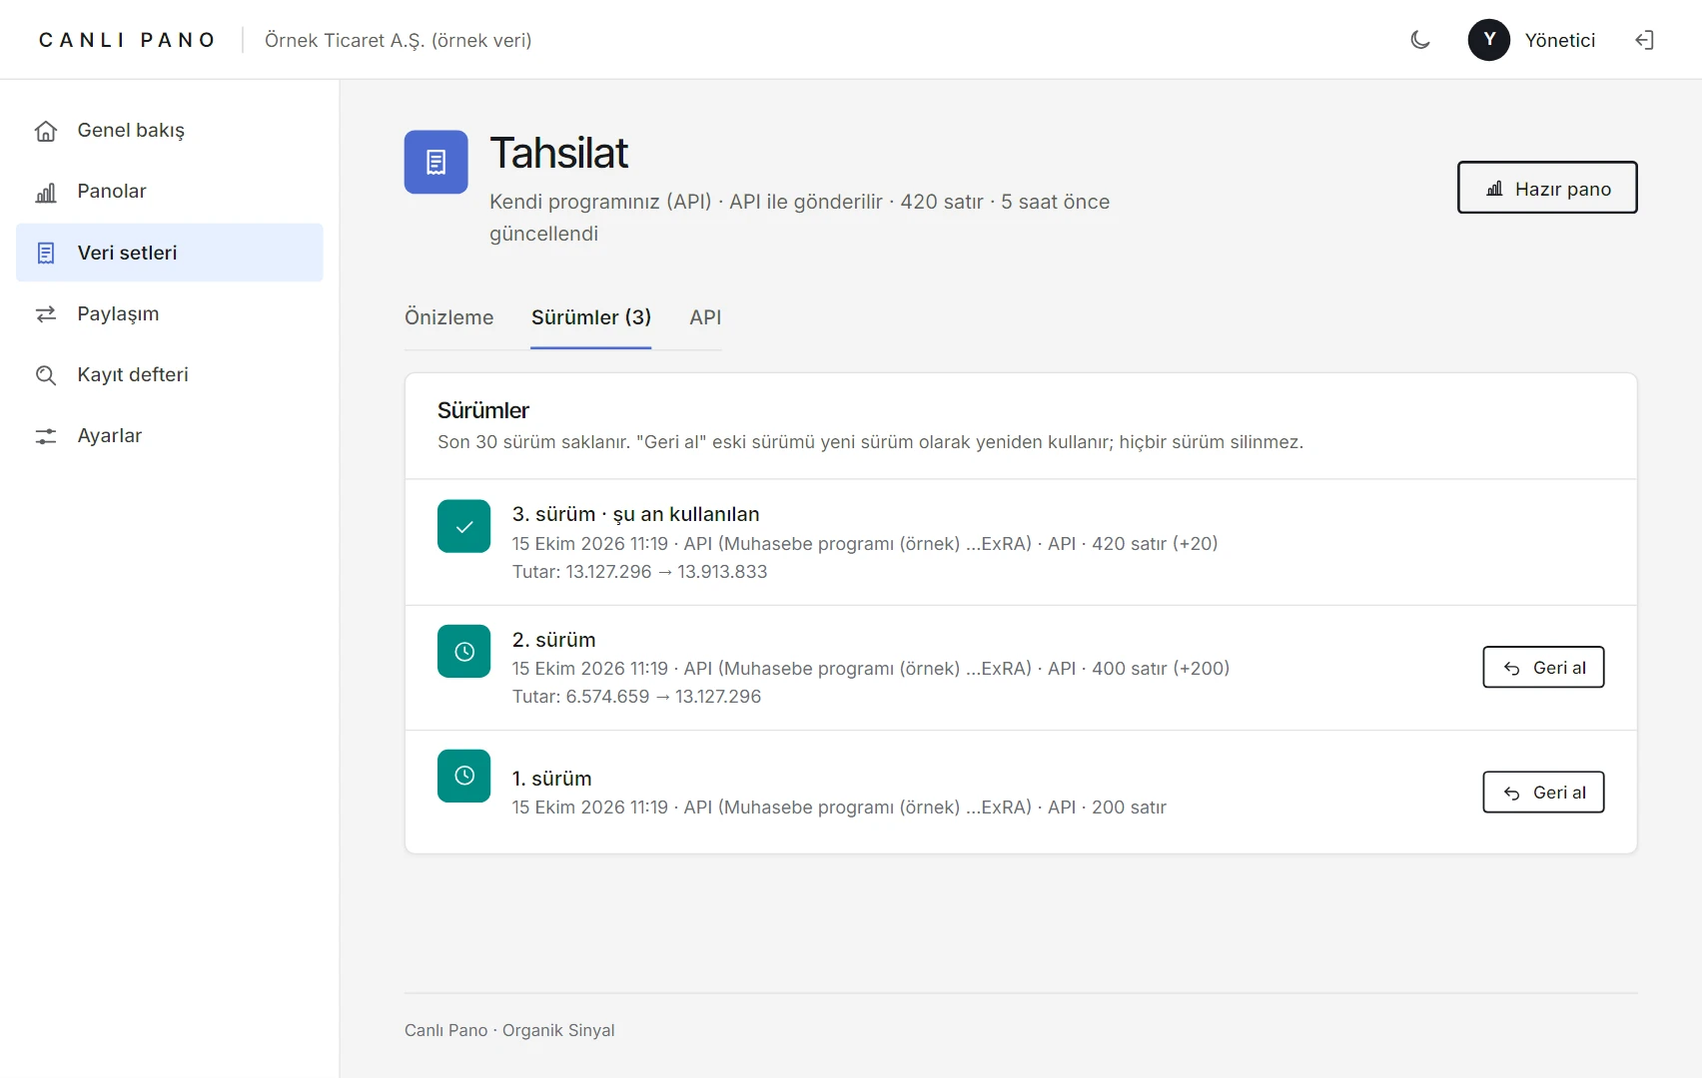Toggle dark mode with the moon icon
The width and height of the screenshot is (1702, 1078).
(1420, 40)
